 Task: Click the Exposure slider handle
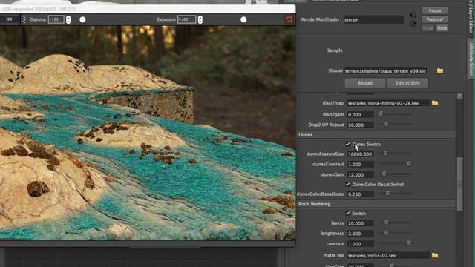243,20
